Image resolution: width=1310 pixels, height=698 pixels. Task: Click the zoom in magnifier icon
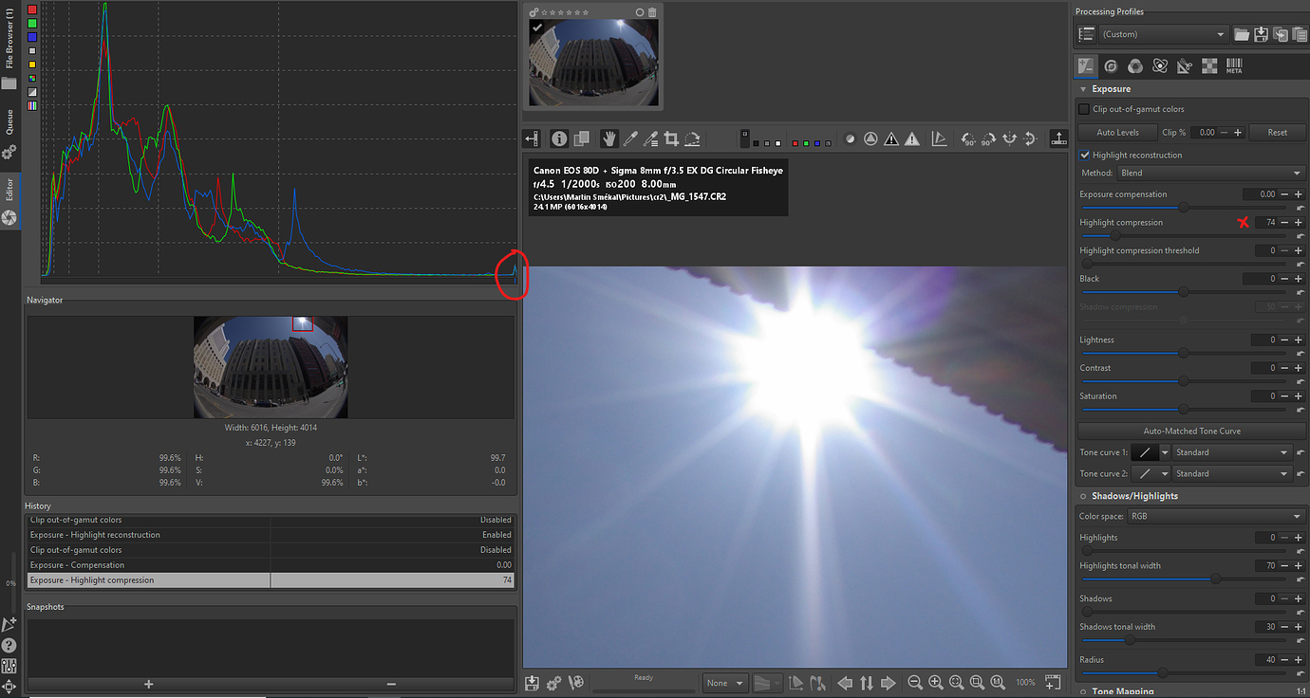point(936,683)
